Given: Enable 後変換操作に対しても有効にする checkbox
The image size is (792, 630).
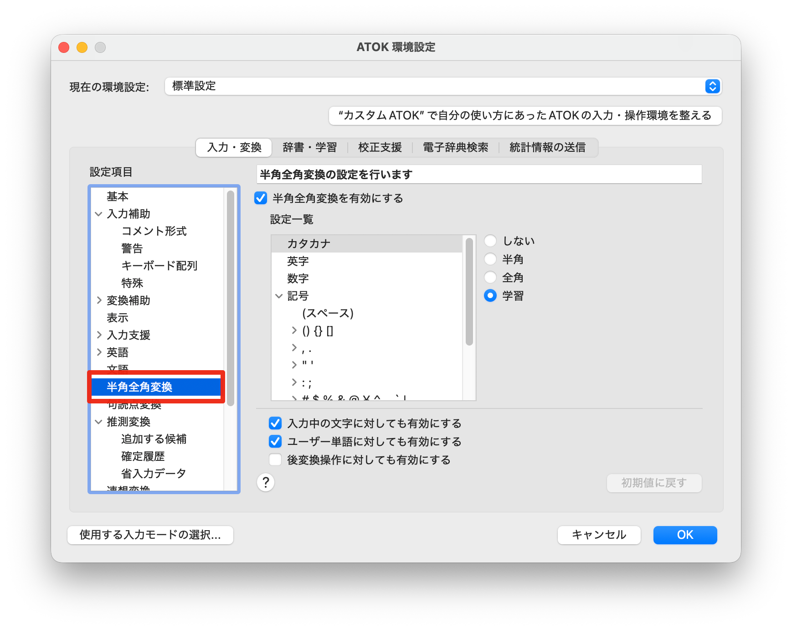Looking at the screenshot, I should coord(275,460).
